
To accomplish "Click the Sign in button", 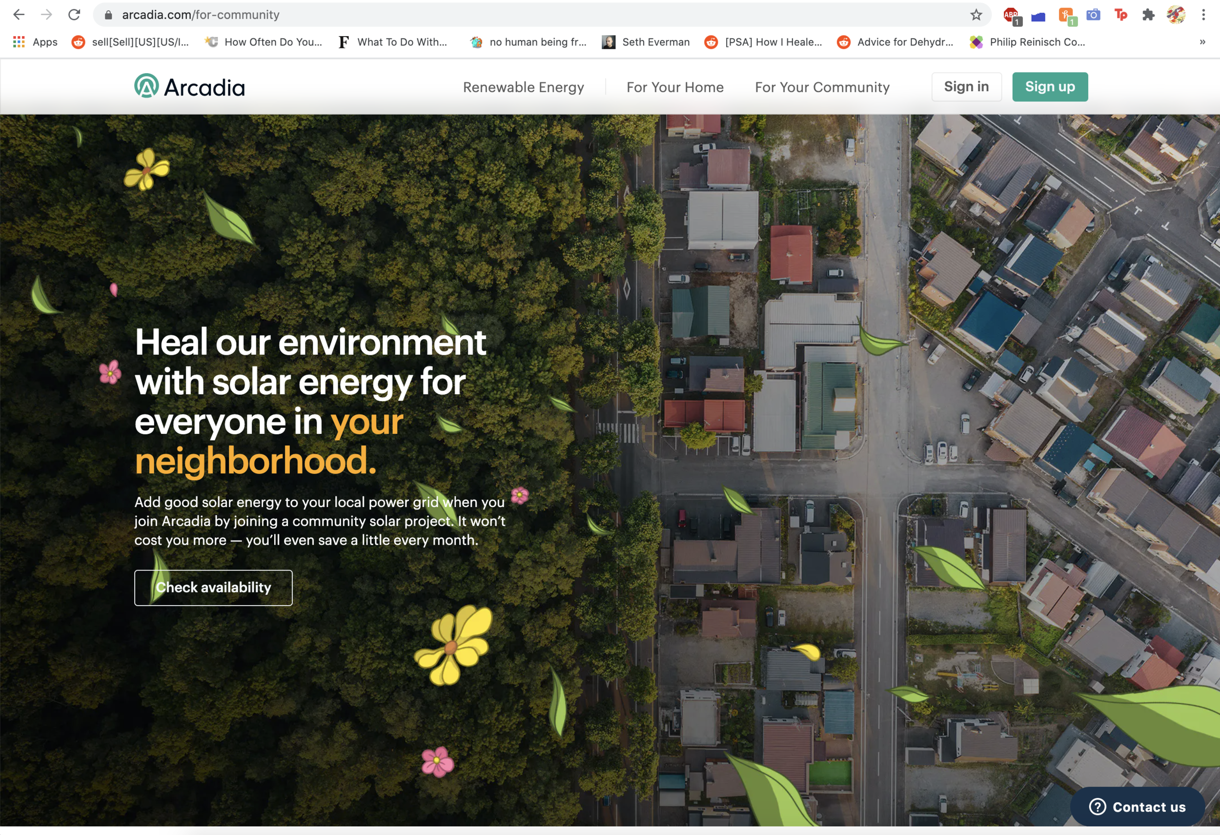I will click(966, 86).
